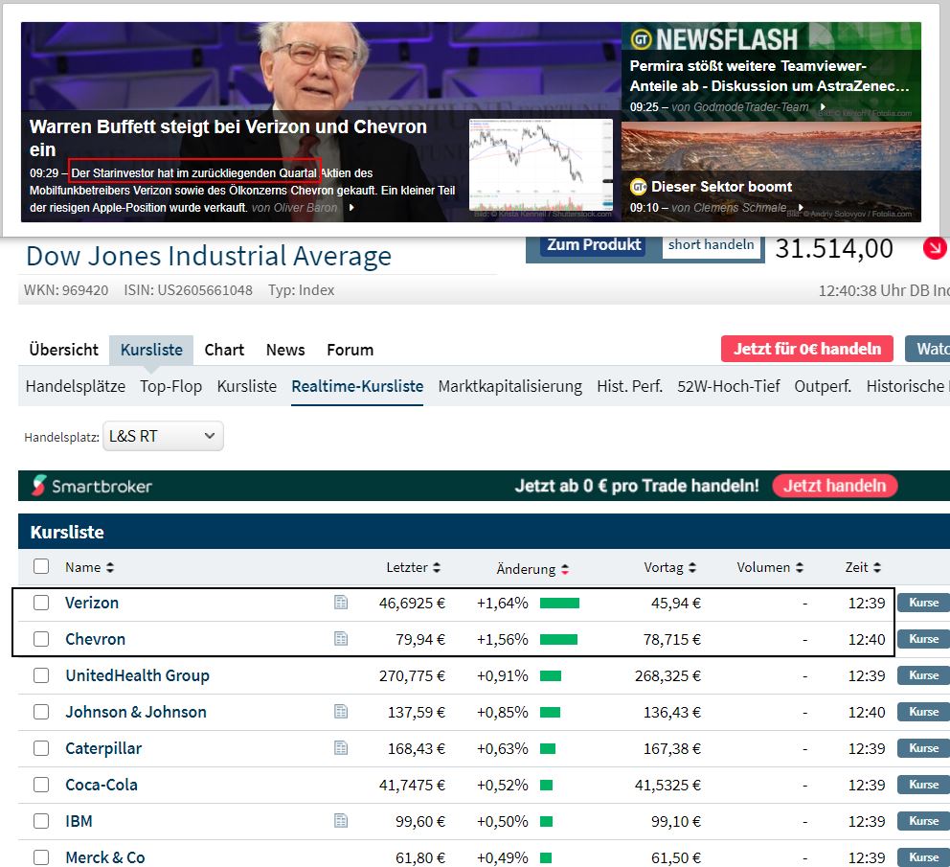Select the Realtime-Kursliste sub-tab

[357, 386]
